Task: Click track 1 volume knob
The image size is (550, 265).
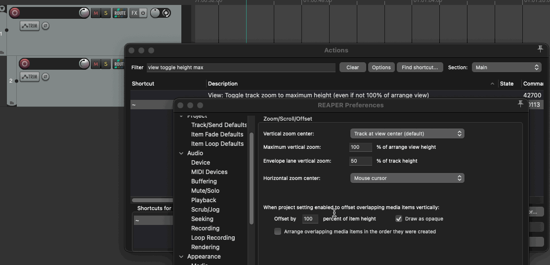Action: [x=84, y=13]
